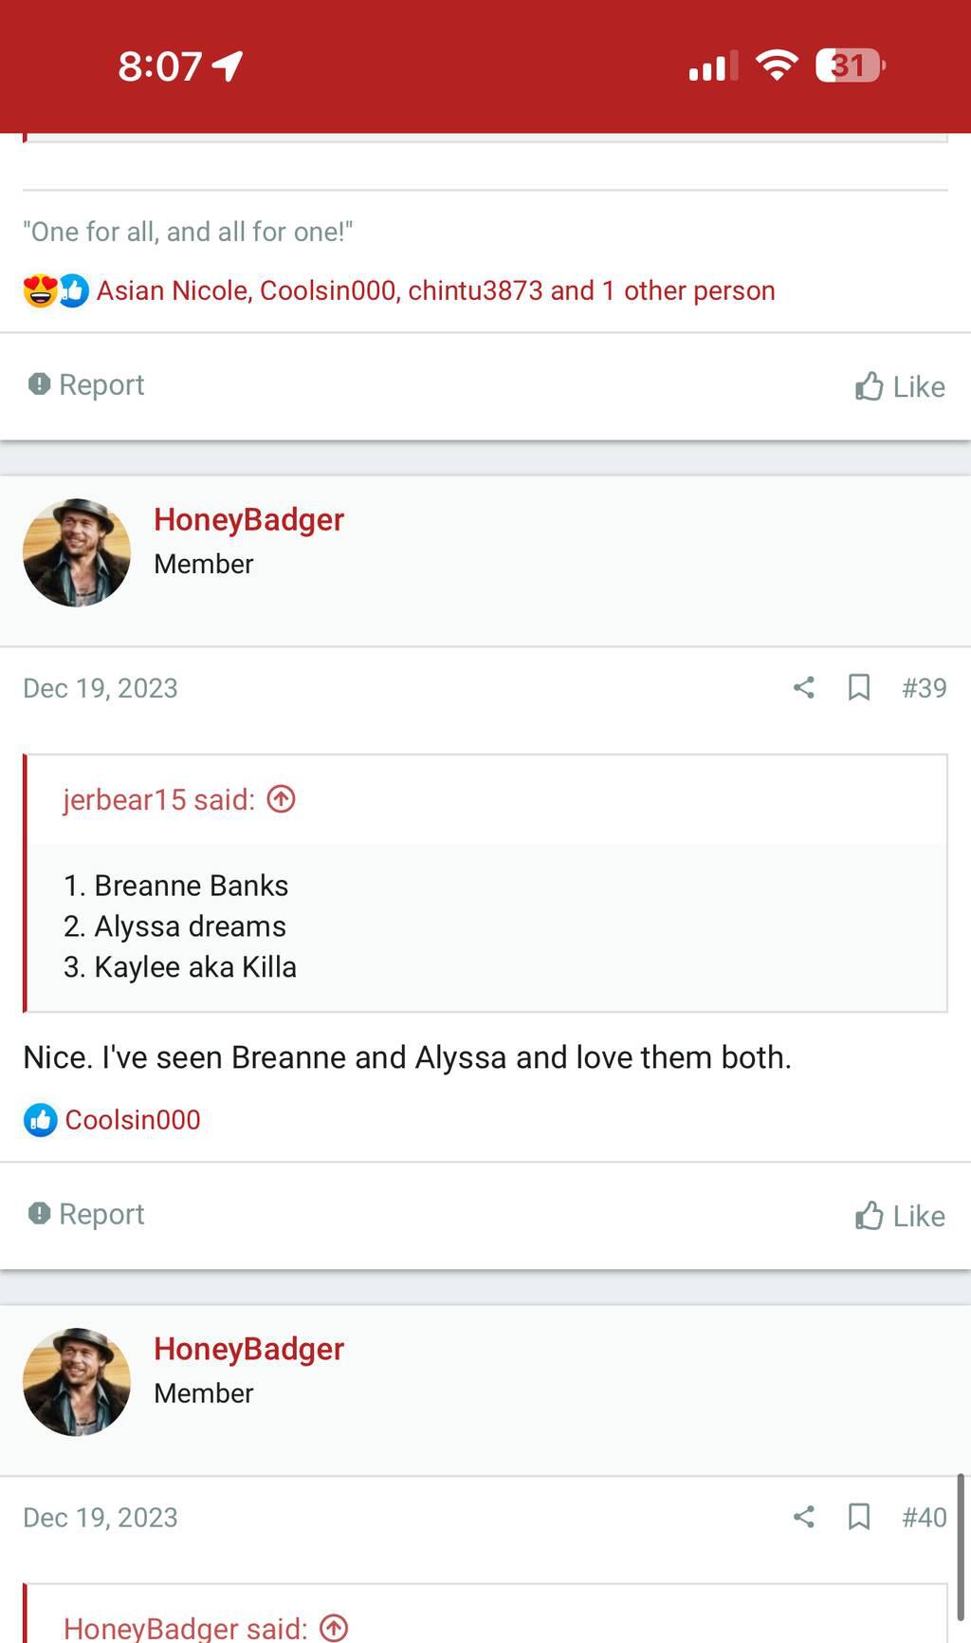Like HoneyBadger's post #39

click(900, 1216)
